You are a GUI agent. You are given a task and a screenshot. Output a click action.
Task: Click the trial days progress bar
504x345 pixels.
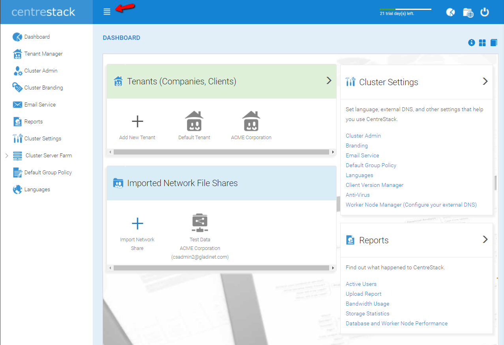pos(405,9)
